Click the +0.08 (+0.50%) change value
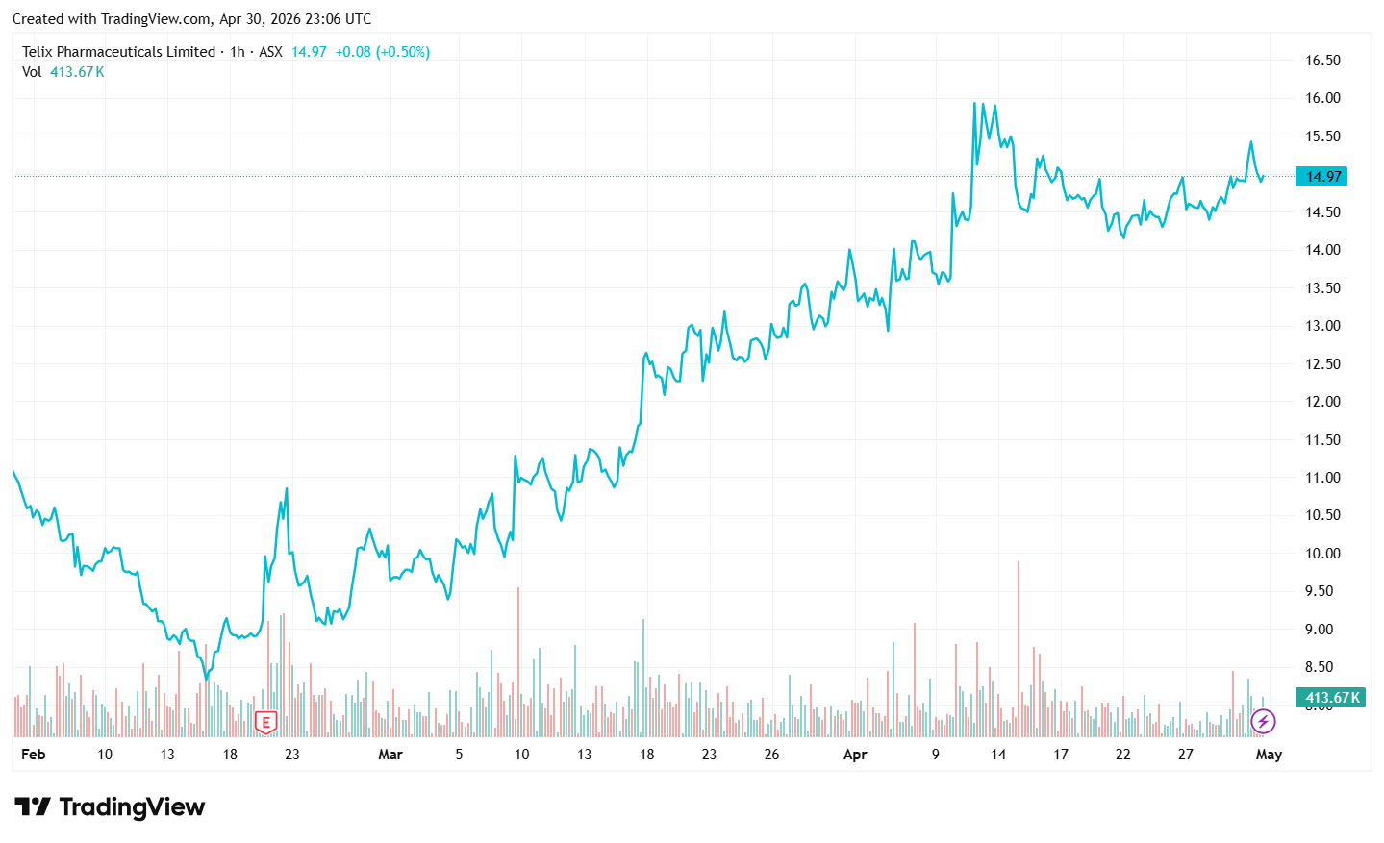The width and height of the screenshot is (1384, 843). (x=382, y=52)
